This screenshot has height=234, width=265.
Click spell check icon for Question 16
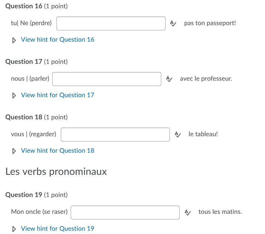coord(173,23)
